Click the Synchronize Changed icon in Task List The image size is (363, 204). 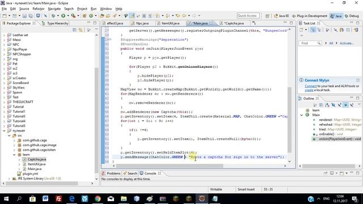pyautogui.click(x=356, y=30)
